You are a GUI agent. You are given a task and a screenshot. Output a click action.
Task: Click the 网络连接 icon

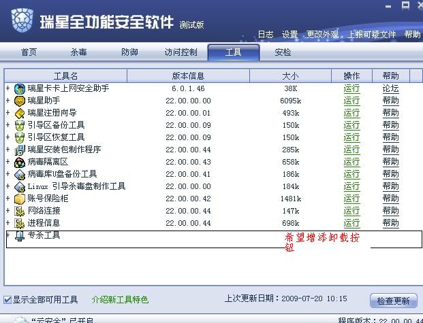(x=20, y=211)
